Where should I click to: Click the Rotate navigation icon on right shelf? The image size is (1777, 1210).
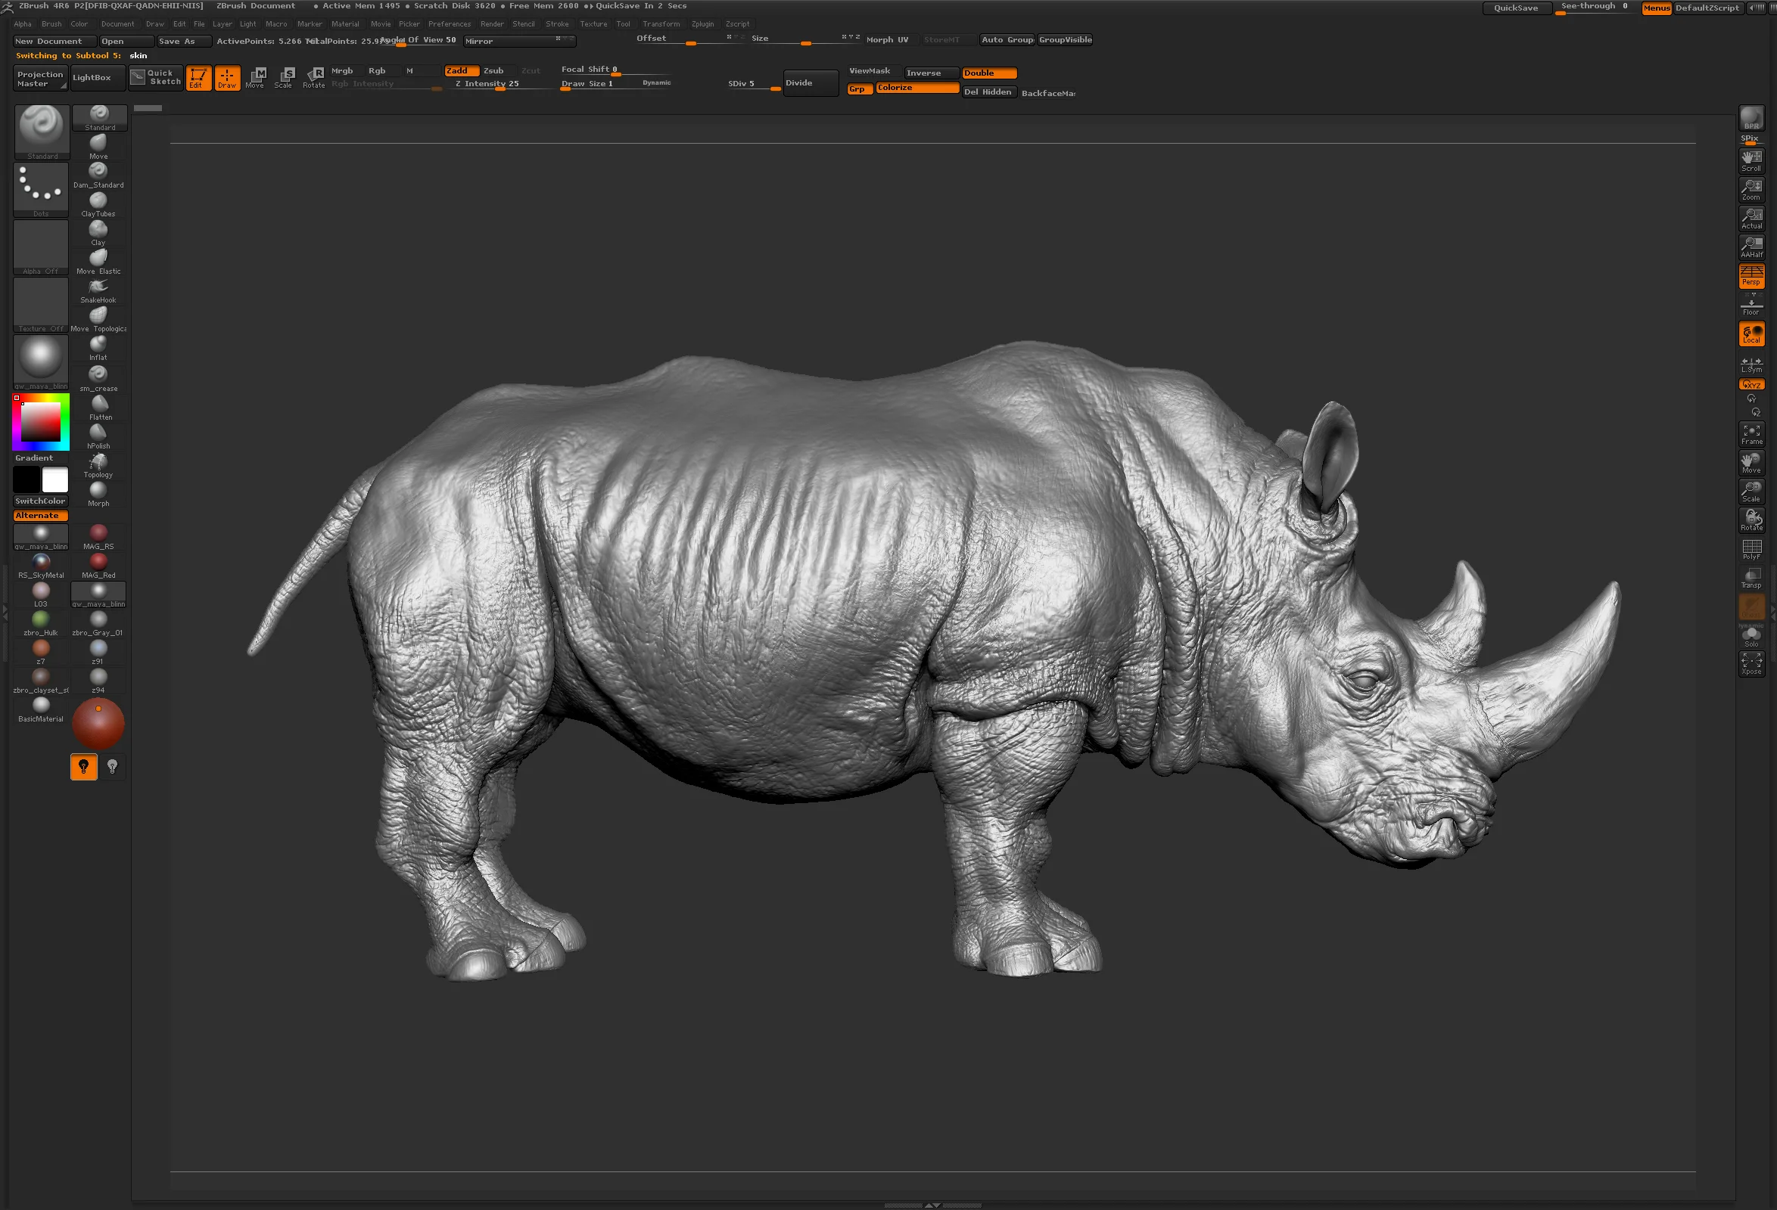pos(1751,520)
